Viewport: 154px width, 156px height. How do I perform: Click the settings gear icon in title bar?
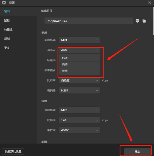pos(4,3)
